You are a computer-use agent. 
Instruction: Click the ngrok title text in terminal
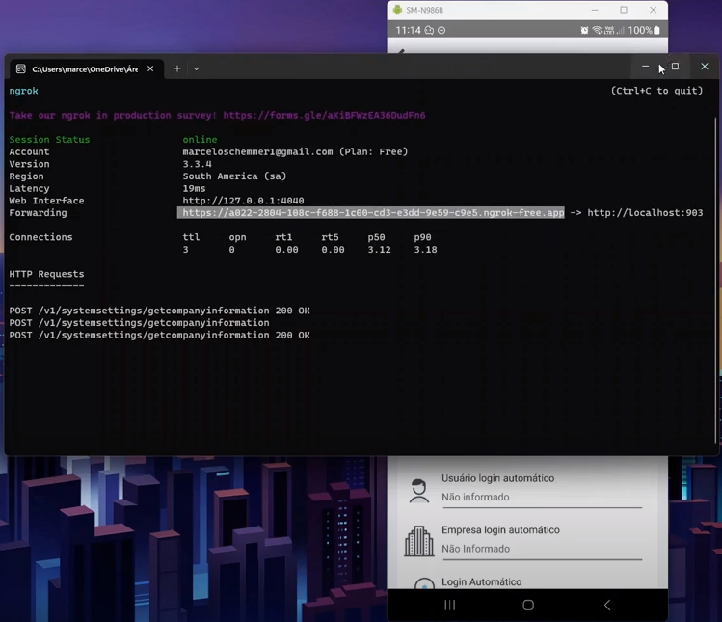[x=23, y=91]
